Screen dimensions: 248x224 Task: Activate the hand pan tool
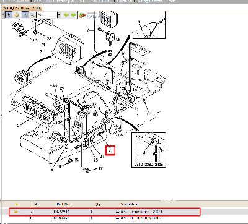point(17,15)
